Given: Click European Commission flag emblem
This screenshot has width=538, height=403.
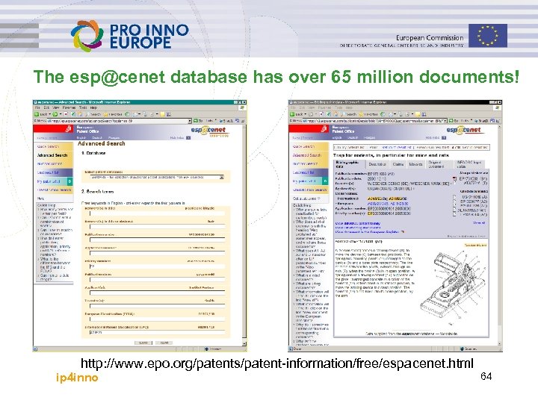Looking at the screenshot, I should click(x=487, y=35).
